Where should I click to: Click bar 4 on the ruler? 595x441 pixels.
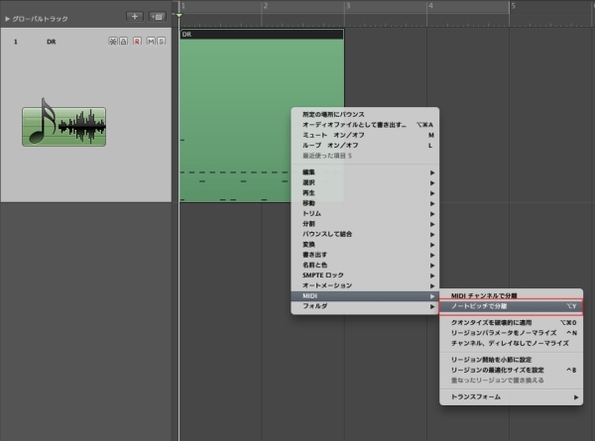point(430,6)
